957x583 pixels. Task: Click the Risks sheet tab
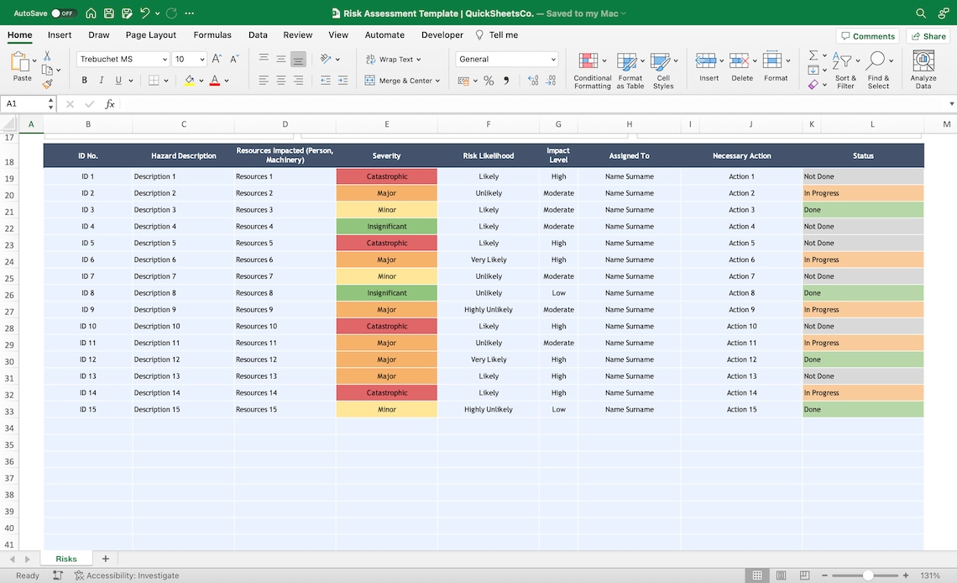pos(65,558)
